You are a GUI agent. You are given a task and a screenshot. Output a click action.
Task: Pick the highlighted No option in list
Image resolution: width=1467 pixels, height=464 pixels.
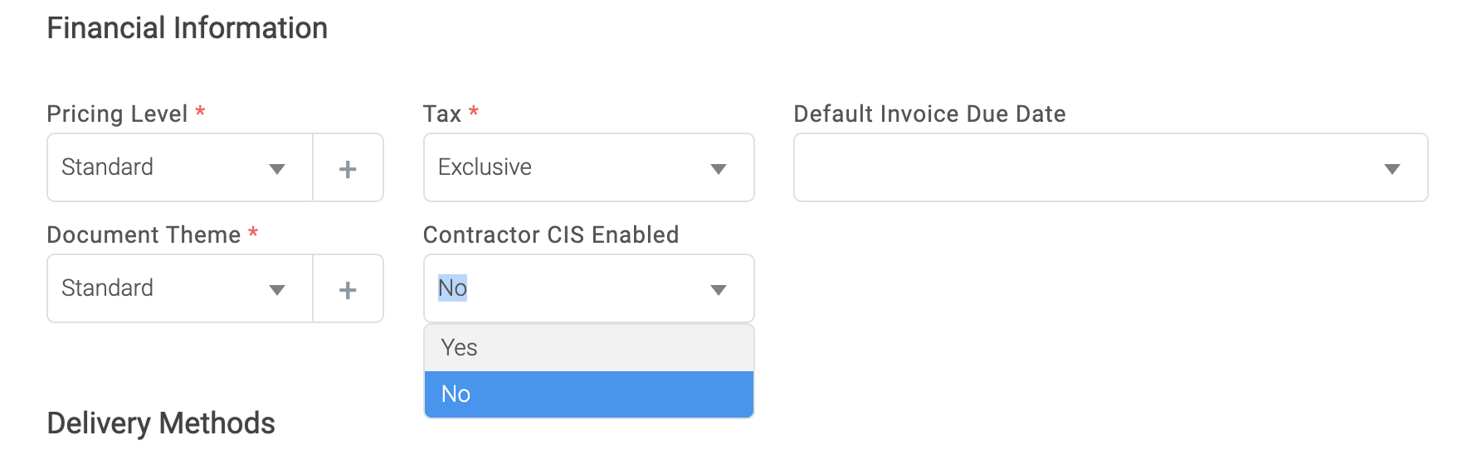tap(456, 394)
